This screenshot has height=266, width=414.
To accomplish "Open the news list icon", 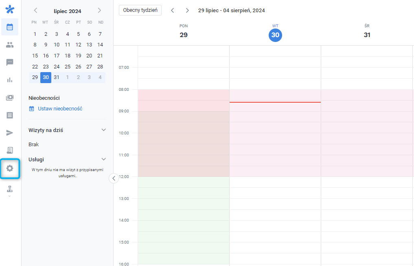I will tap(9, 115).
